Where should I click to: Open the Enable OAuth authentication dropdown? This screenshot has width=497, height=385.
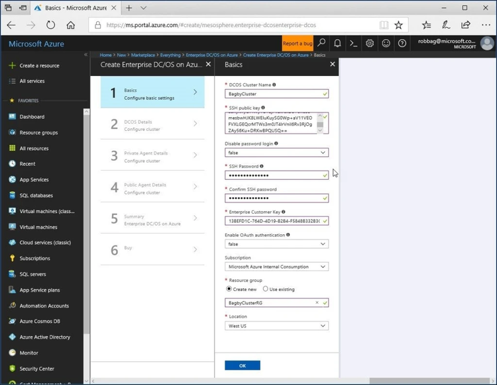click(276, 243)
